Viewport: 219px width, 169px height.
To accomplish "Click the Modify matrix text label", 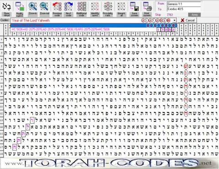I will (20, 15).
